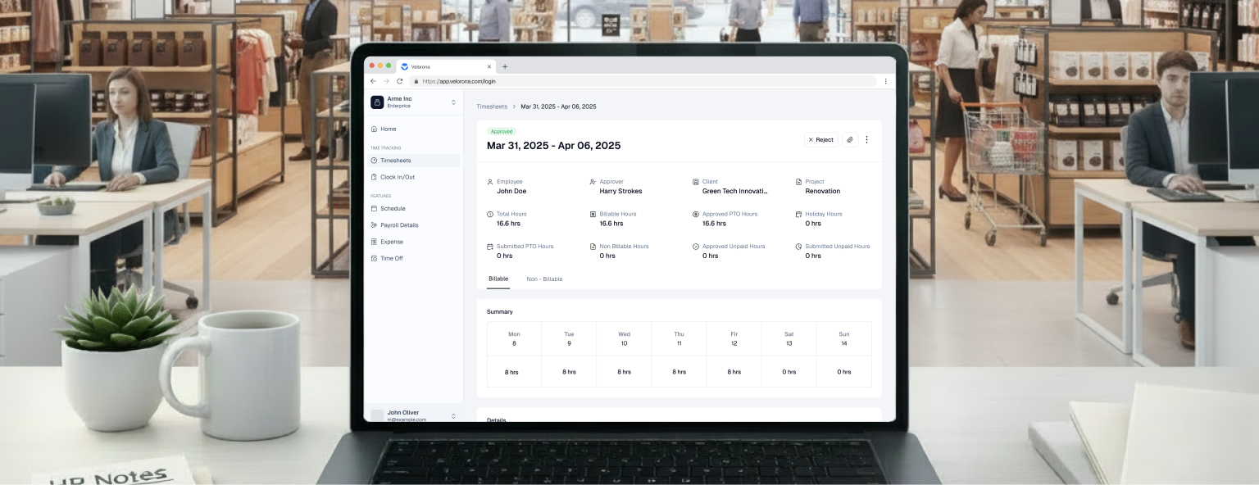Image resolution: width=1259 pixels, height=485 pixels.
Task: Click John Oliver's avatar
Action: click(x=377, y=416)
